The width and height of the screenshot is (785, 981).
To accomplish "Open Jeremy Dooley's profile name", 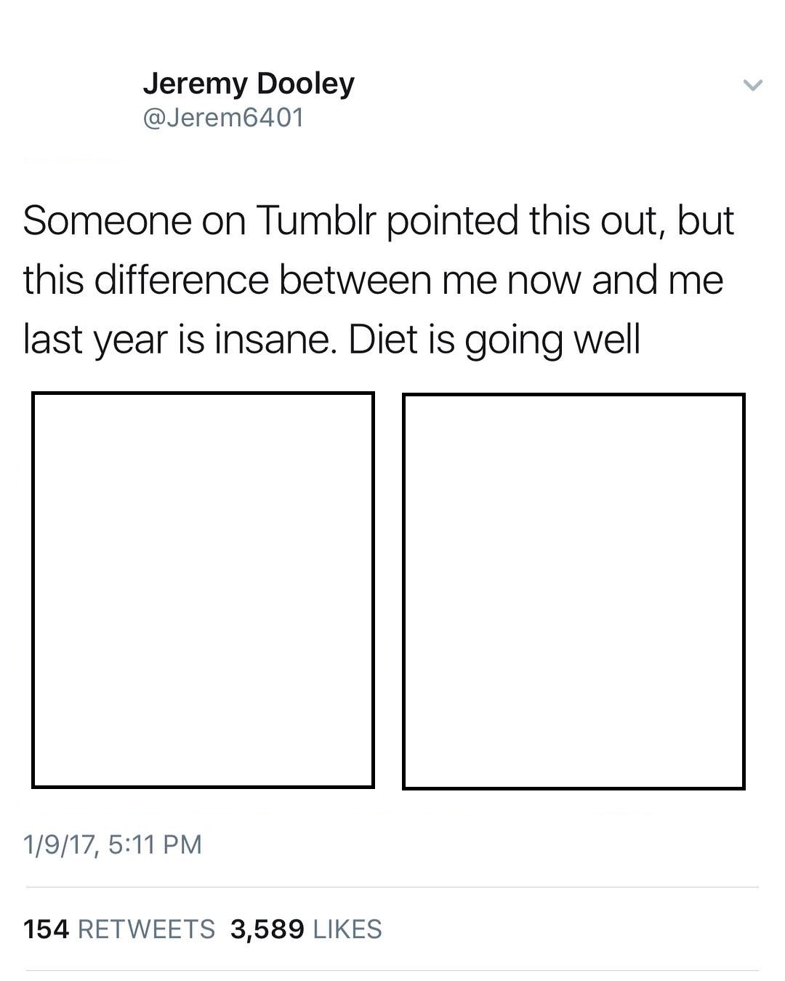I will (x=249, y=84).
